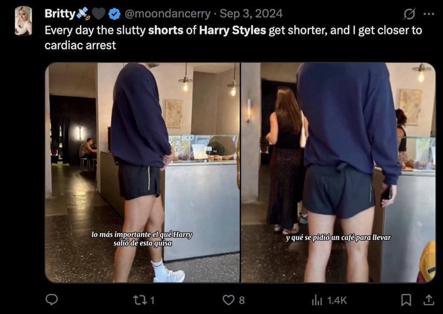Click the Sep 3, 2024 timestamp
Viewport: 443px width, 314px height.
point(251,14)
